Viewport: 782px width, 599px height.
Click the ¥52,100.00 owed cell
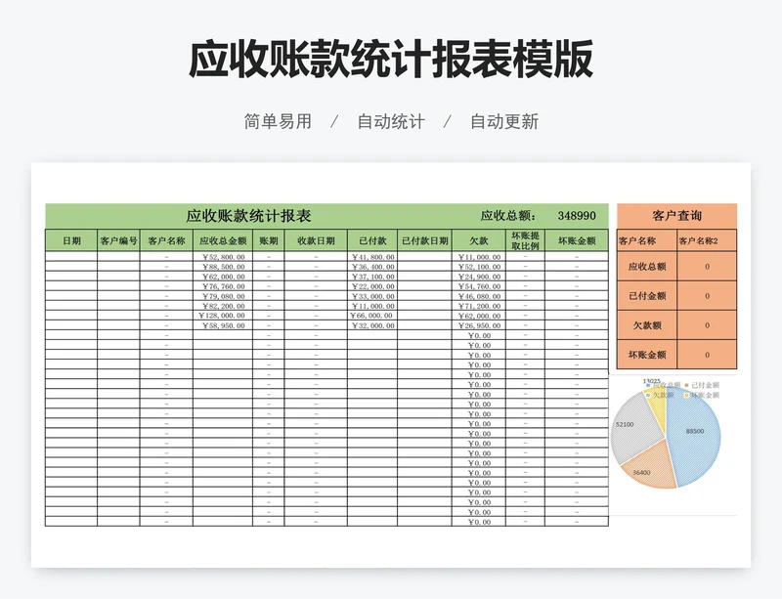coord(479,267)
